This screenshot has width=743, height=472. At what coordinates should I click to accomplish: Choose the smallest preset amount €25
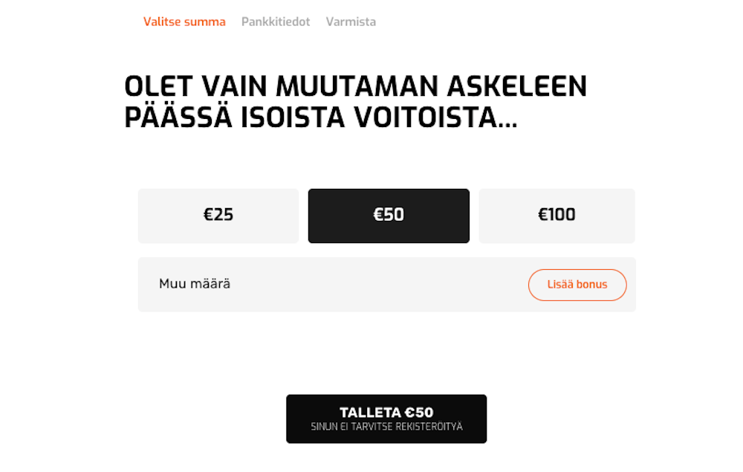pyautogui.click(x=218, y=216)
